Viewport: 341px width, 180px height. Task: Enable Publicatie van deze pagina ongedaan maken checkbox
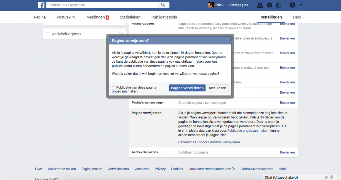[114, 88]
